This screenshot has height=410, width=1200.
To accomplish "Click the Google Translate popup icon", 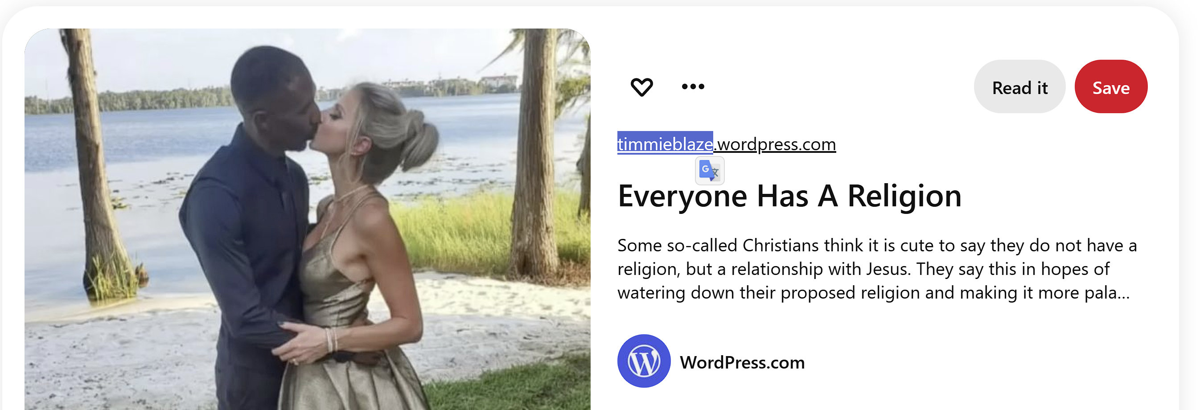I will click(x=710, y=171).
